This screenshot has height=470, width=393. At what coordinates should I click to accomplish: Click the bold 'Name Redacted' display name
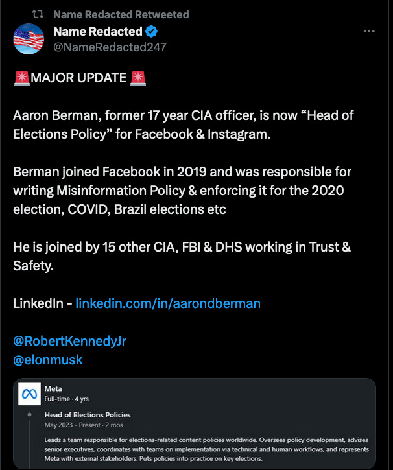tap(97, 31)
